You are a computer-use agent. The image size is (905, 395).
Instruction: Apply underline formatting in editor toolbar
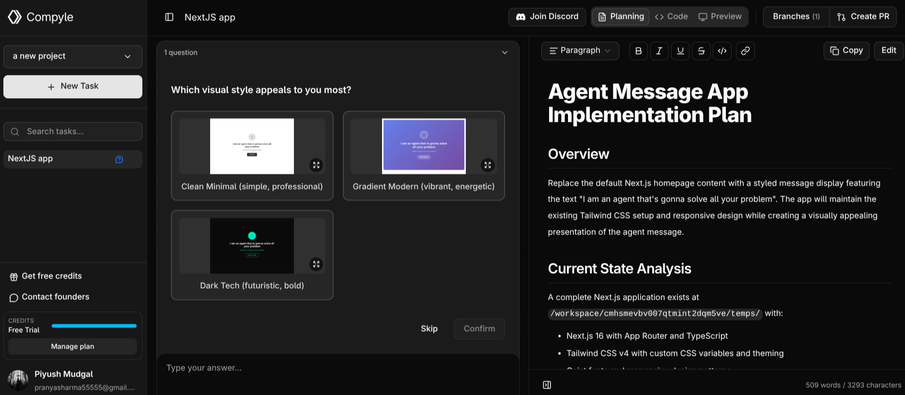pos(680,51)
